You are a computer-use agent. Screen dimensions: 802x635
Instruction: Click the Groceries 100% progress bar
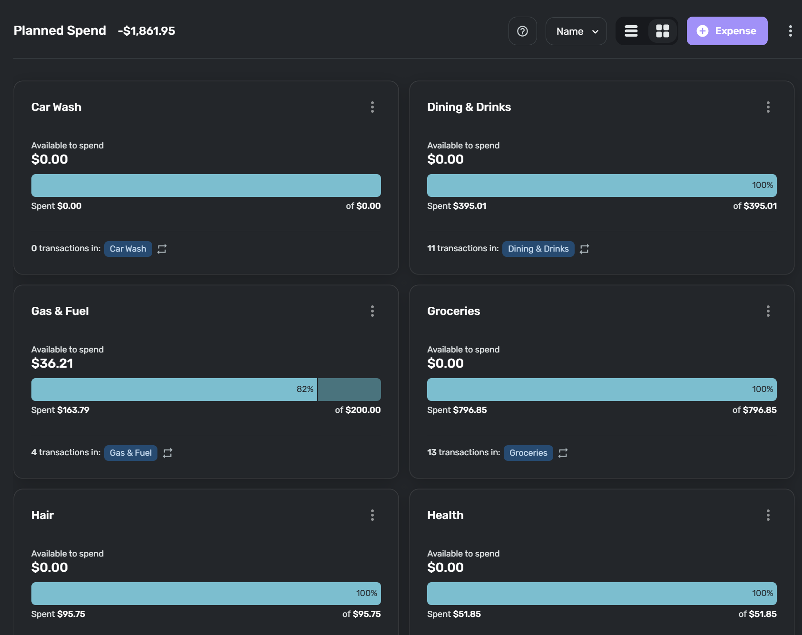[x=602, y=390]
